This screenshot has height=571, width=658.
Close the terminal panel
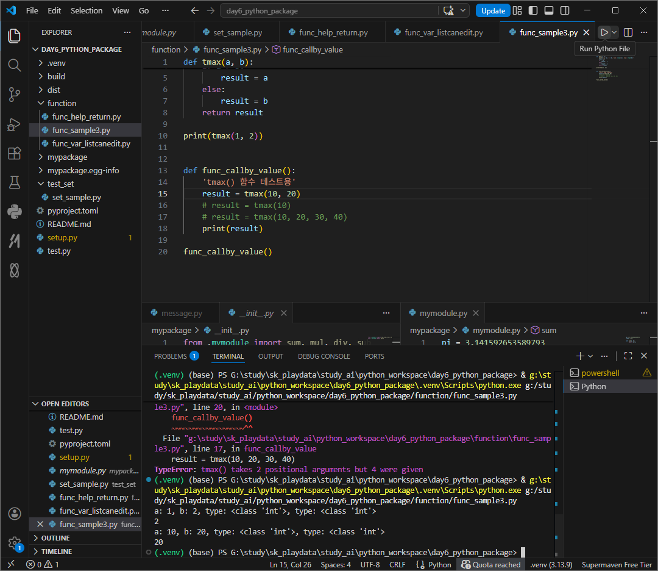coord(644,356)
